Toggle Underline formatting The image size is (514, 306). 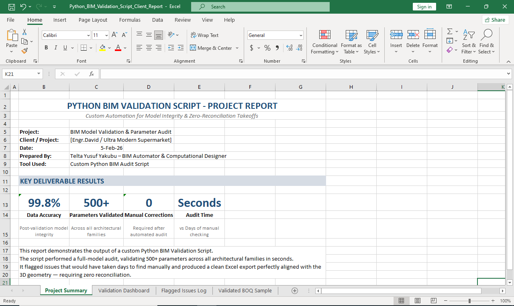(65, 48)
